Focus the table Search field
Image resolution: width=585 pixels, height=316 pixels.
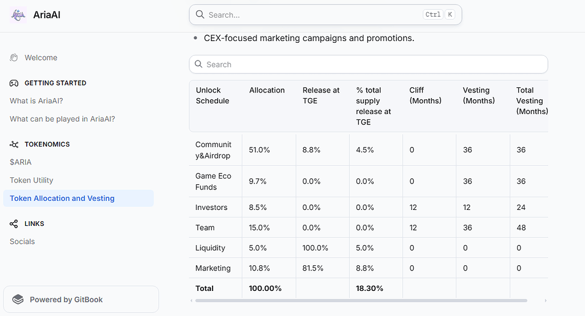point(368,64)
